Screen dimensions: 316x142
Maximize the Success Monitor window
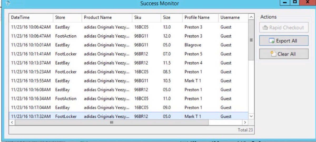(x=295, y=2)
